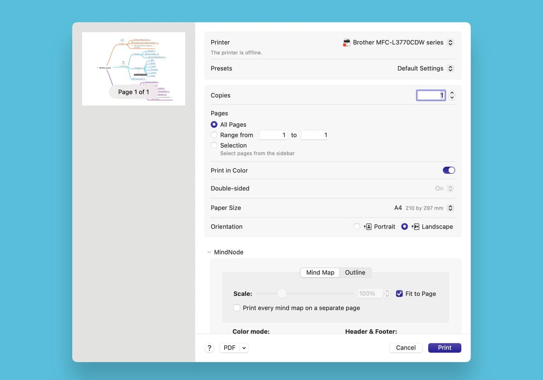Open the PDF options dropdown arrow
543x380 pixels.
click(244, 348)
